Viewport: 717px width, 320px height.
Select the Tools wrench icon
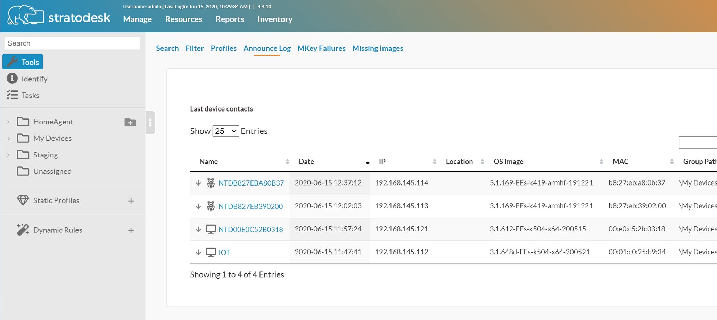pos(13,62)
